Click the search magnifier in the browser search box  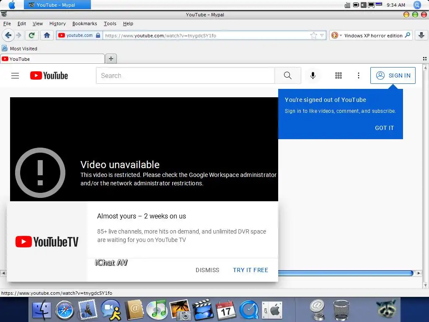[x=407, y=35]
